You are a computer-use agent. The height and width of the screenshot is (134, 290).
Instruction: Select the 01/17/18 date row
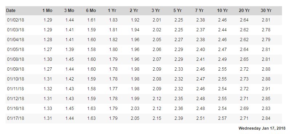pos(143,118)
